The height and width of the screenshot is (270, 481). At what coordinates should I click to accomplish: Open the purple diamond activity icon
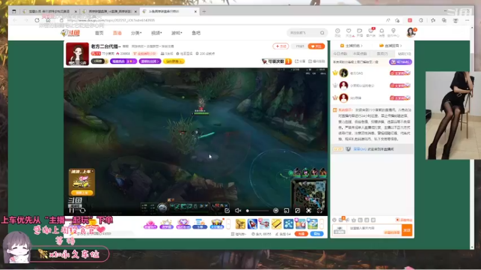[x=183, y=224]
